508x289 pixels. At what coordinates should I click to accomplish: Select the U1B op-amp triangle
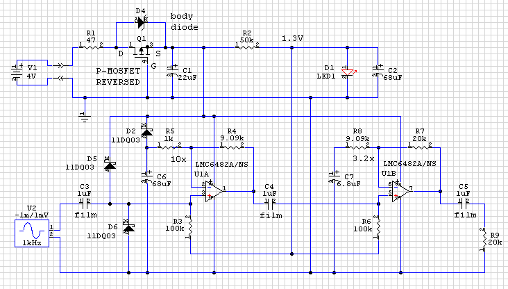pos(400,191)
